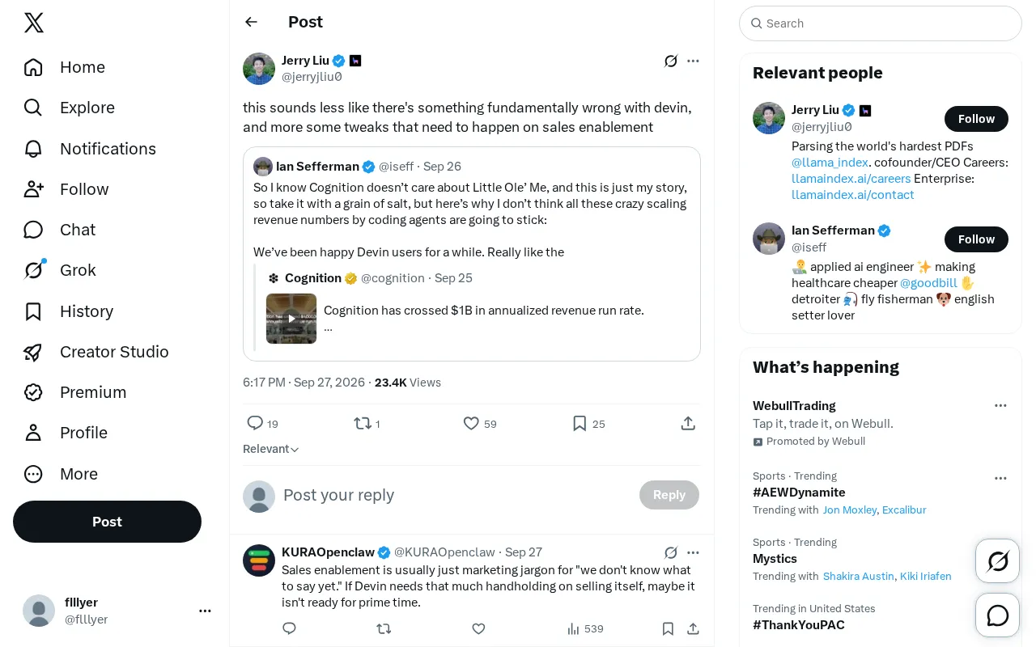
Task: Click the X logo
Action: 34,23
